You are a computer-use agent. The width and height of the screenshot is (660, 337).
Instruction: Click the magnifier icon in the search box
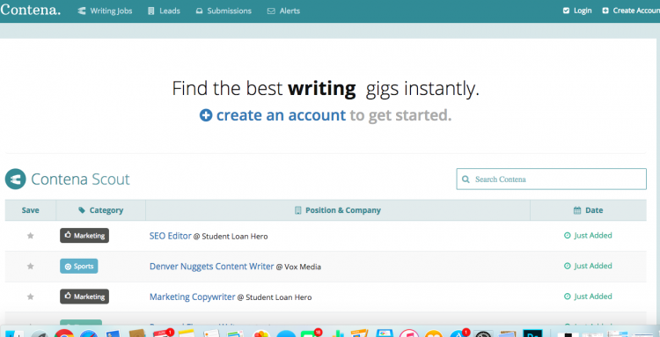[x=466, y=179]
